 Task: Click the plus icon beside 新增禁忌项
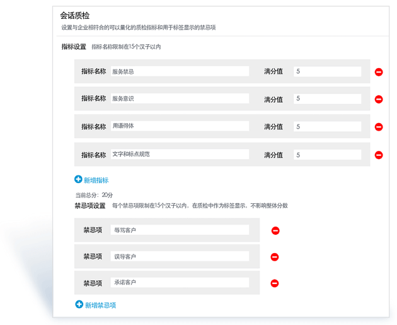click(79, 305)
